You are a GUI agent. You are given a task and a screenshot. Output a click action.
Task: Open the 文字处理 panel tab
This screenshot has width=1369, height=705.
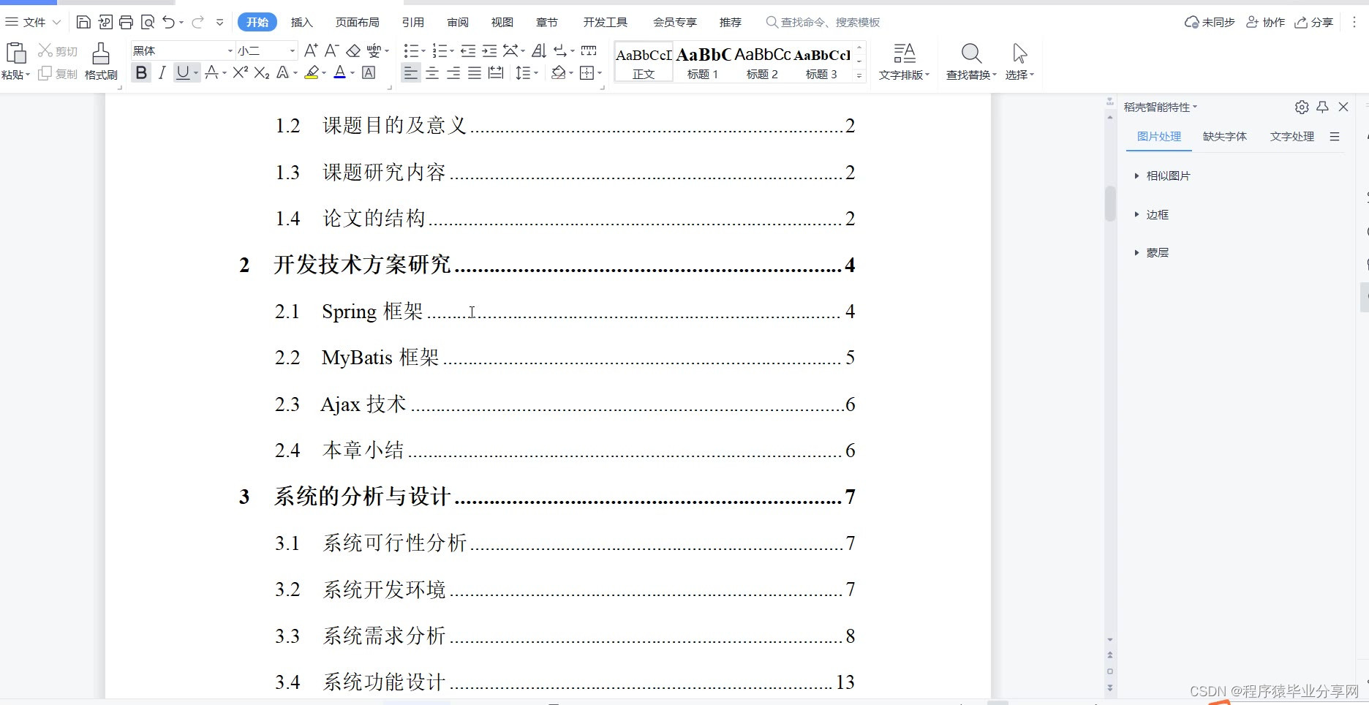click(1291, 136)
